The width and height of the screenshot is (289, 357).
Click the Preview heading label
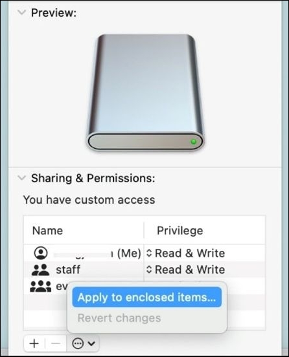(x=54, y=13)
